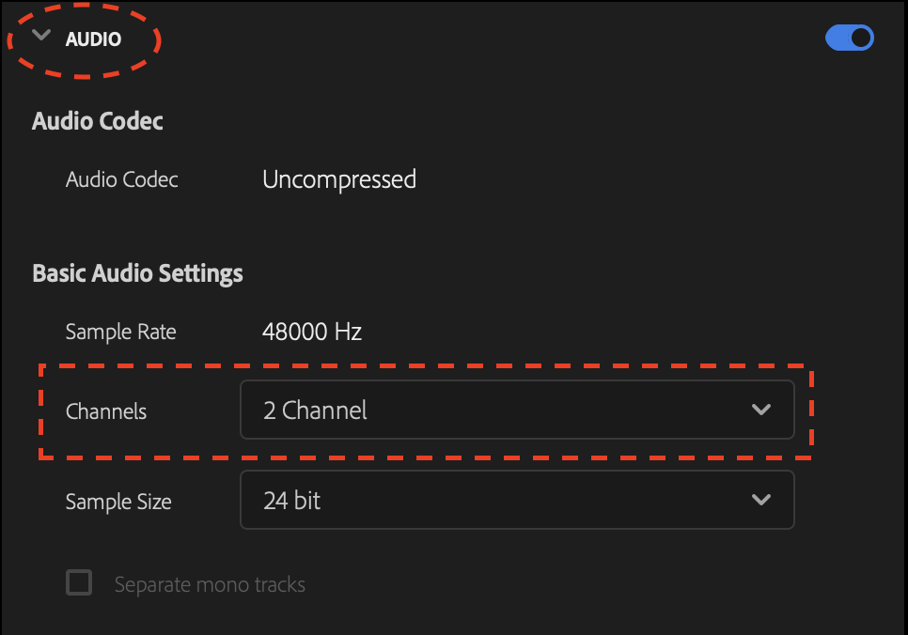Enable the Separate mono tracks checkbox
This screenshot has width=908, height=635.
click(x=79, y=582)
